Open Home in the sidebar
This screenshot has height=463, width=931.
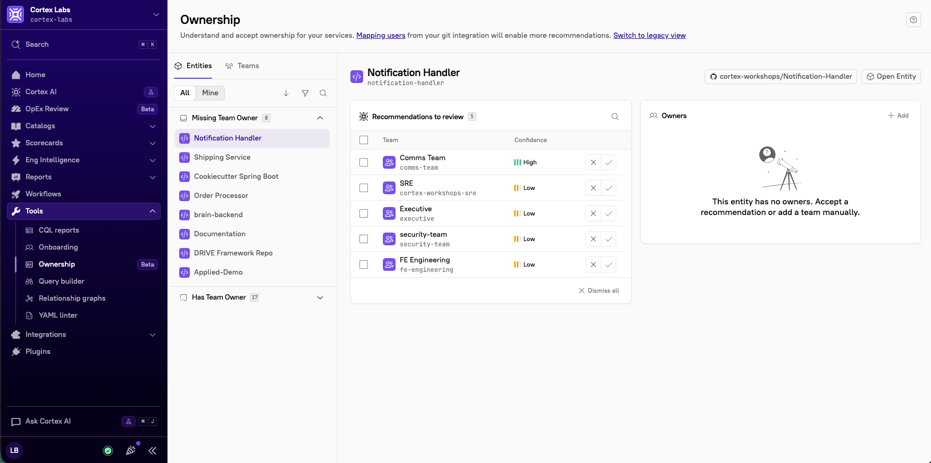(x=83, y=75)
